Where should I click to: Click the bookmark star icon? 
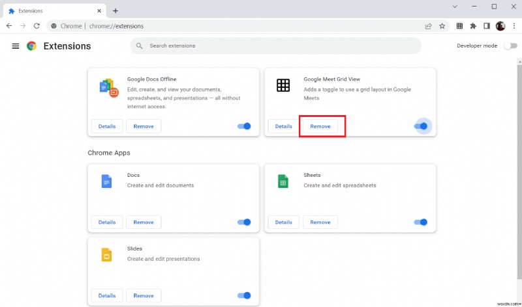point(442,26)
